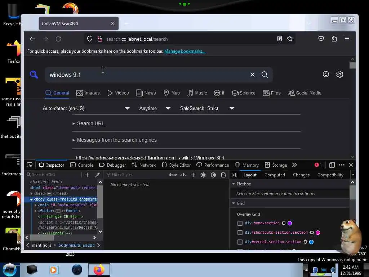
Task: Expand Messages from the search engines
Action: click(x=114, y=140)
